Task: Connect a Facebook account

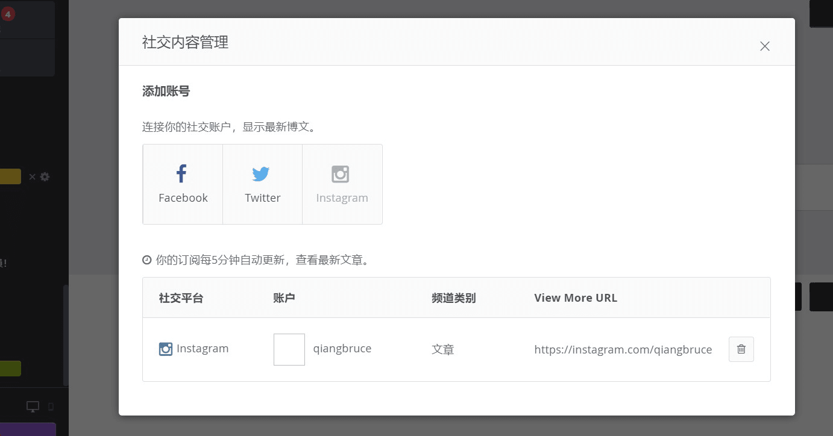Action: (182, 184)
